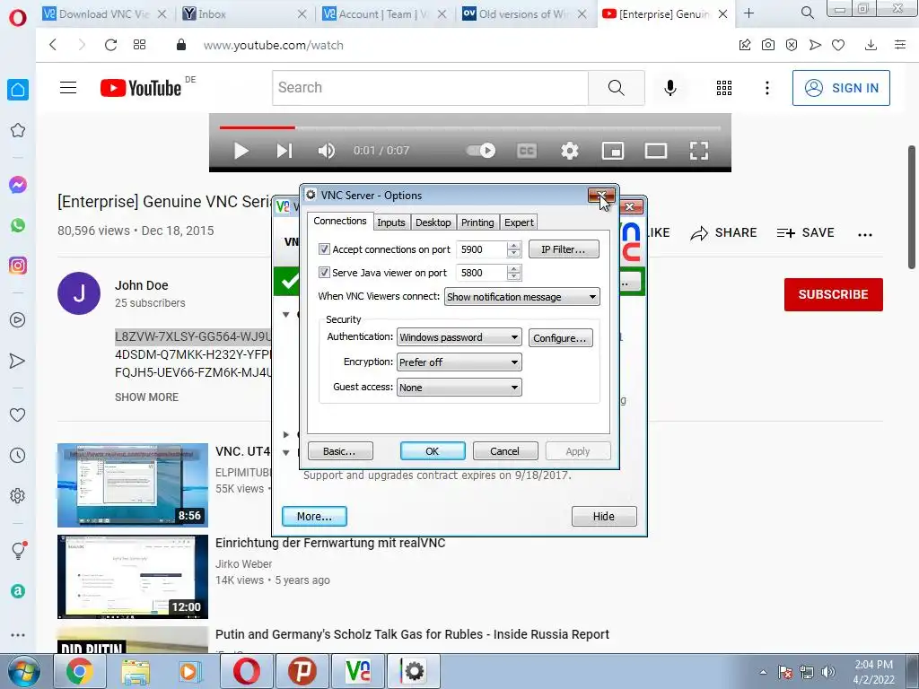The width and height of the screenshot is (919, 689).
Task: Decrease Java viewer port 5800 spinner
Action: point(514,276)
